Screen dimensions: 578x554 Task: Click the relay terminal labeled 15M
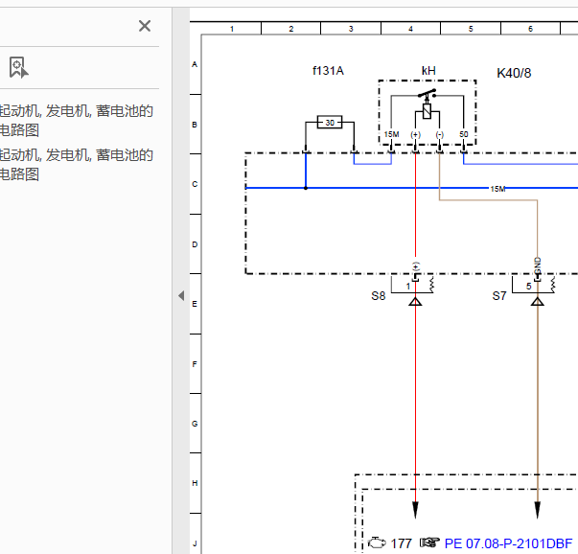tap(391, 134)
